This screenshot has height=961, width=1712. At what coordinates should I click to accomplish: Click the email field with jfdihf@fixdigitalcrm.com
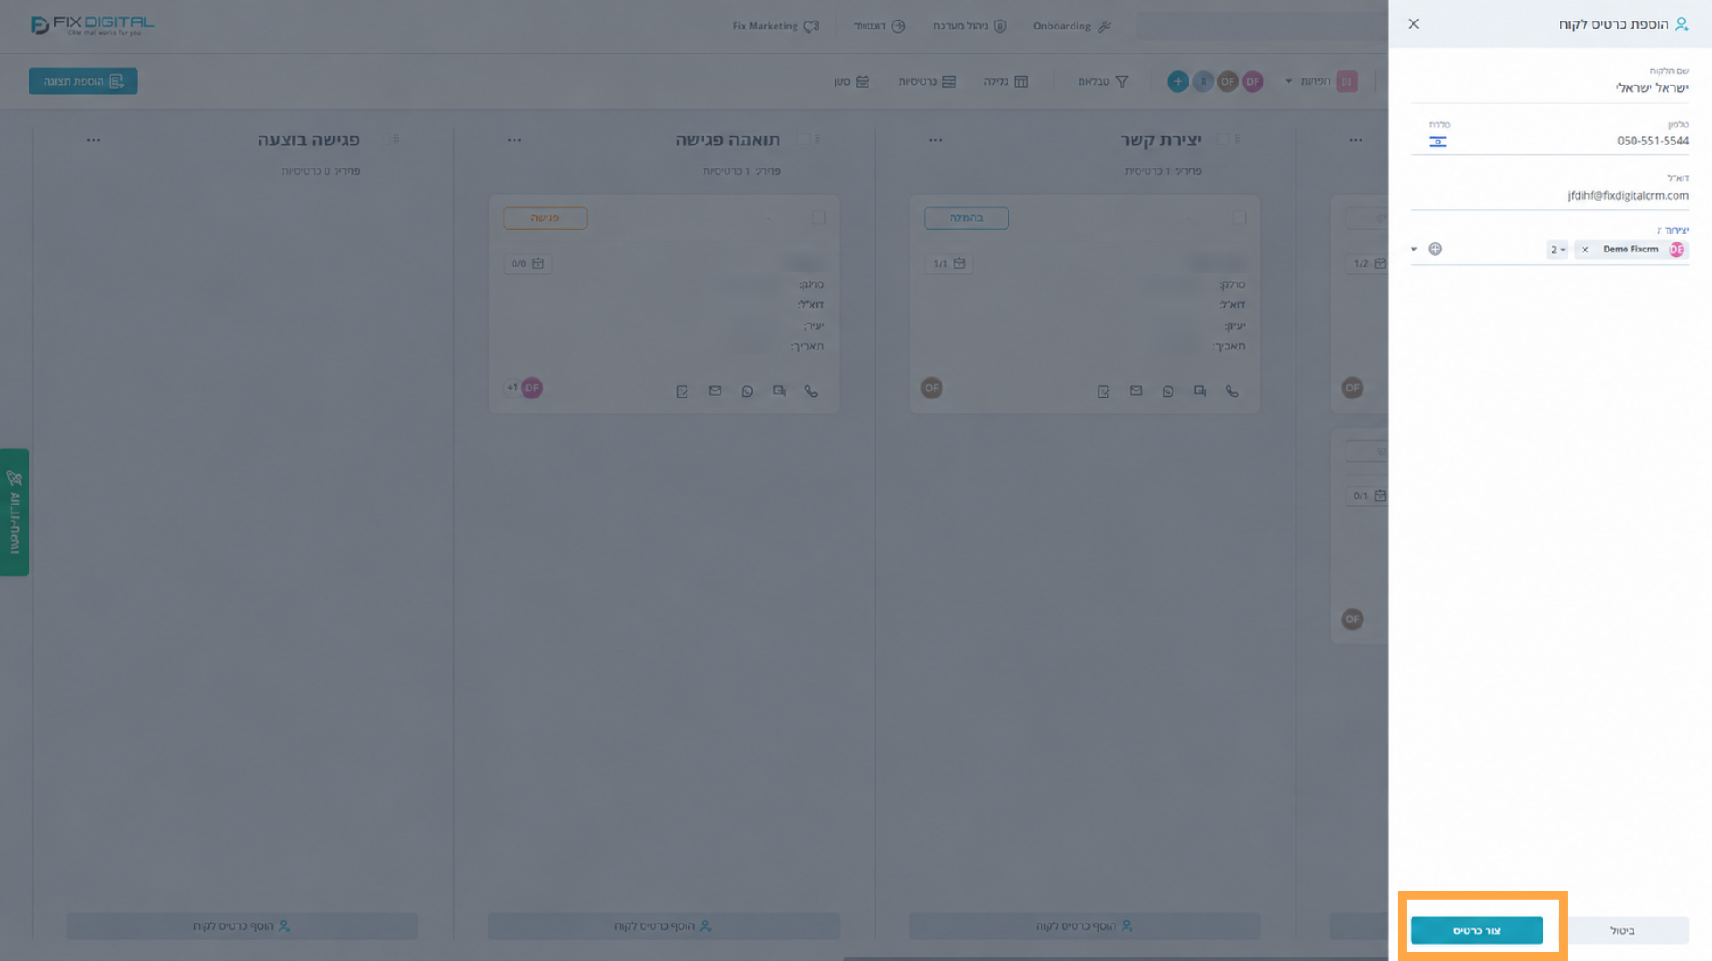(1549, 195)
